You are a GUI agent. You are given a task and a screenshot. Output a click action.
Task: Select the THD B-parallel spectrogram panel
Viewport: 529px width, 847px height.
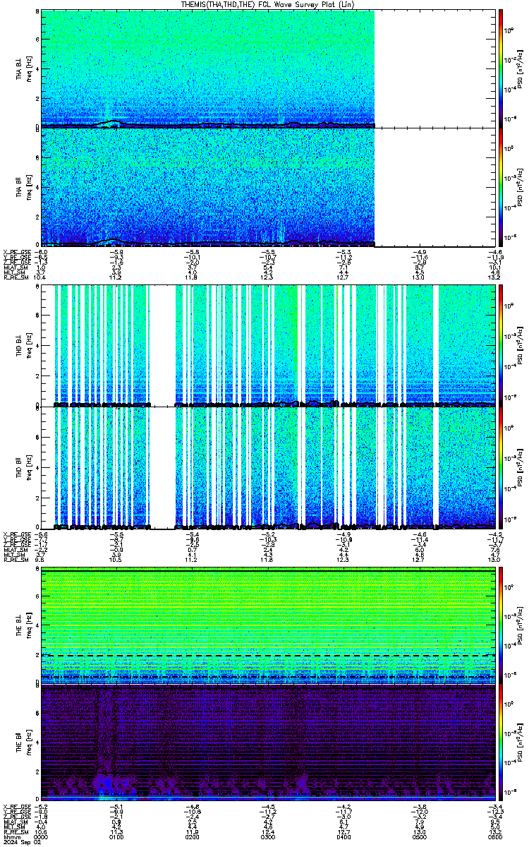267,467
